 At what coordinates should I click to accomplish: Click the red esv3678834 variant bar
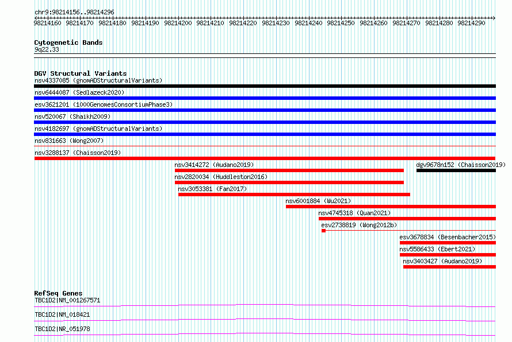pyautogui.click(x=448, y=243)
